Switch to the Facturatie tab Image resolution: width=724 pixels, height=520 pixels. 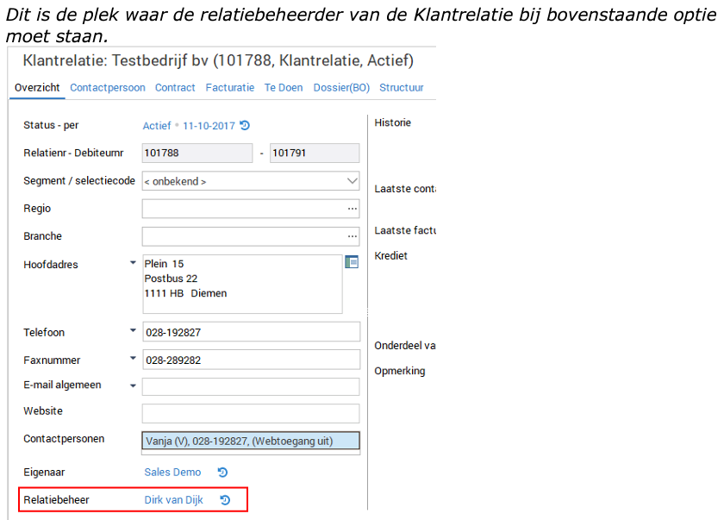[x=229, y=87]
